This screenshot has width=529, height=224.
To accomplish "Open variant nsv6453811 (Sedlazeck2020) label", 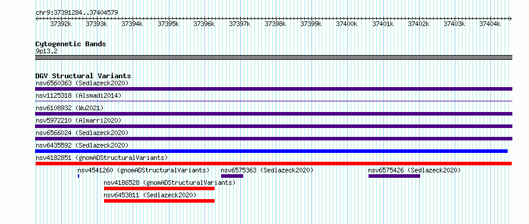I will (x=150, y=195).
